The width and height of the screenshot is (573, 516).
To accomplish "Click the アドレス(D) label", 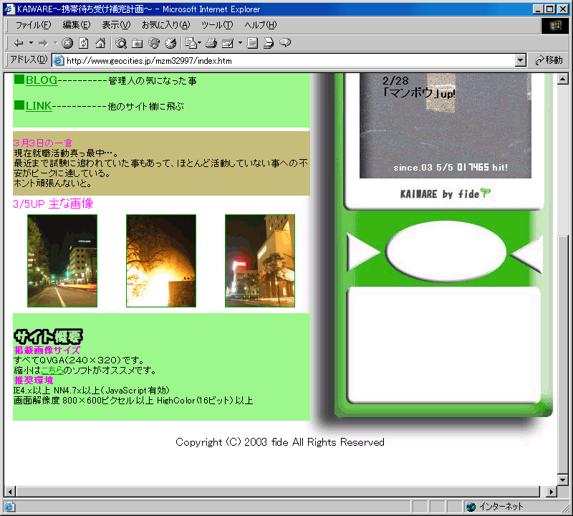I will (29, 59).
